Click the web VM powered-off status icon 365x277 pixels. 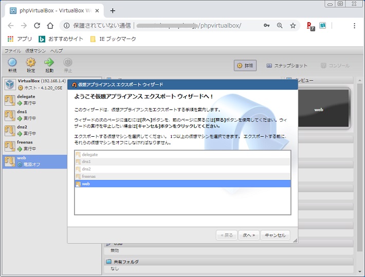tap(20, 164)
